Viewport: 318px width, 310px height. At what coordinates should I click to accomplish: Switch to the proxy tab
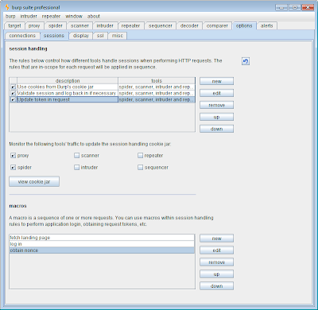click(34, 25)
